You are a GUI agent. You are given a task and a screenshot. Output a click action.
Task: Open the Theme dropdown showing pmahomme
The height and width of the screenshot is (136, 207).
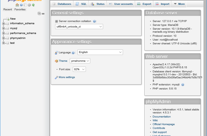click(x=80, y=61)
